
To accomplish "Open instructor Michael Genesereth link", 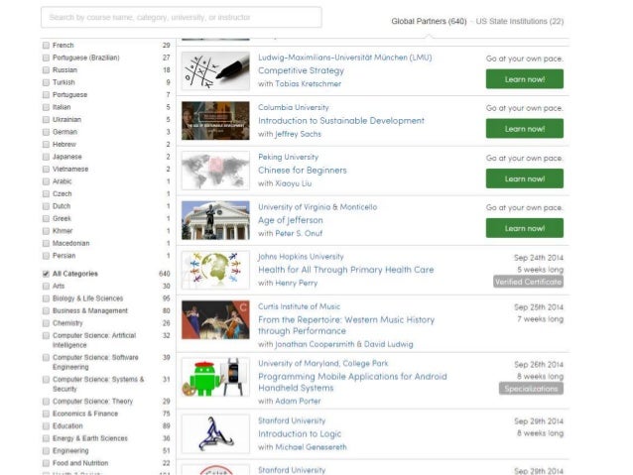I will (x=311, y=447).
